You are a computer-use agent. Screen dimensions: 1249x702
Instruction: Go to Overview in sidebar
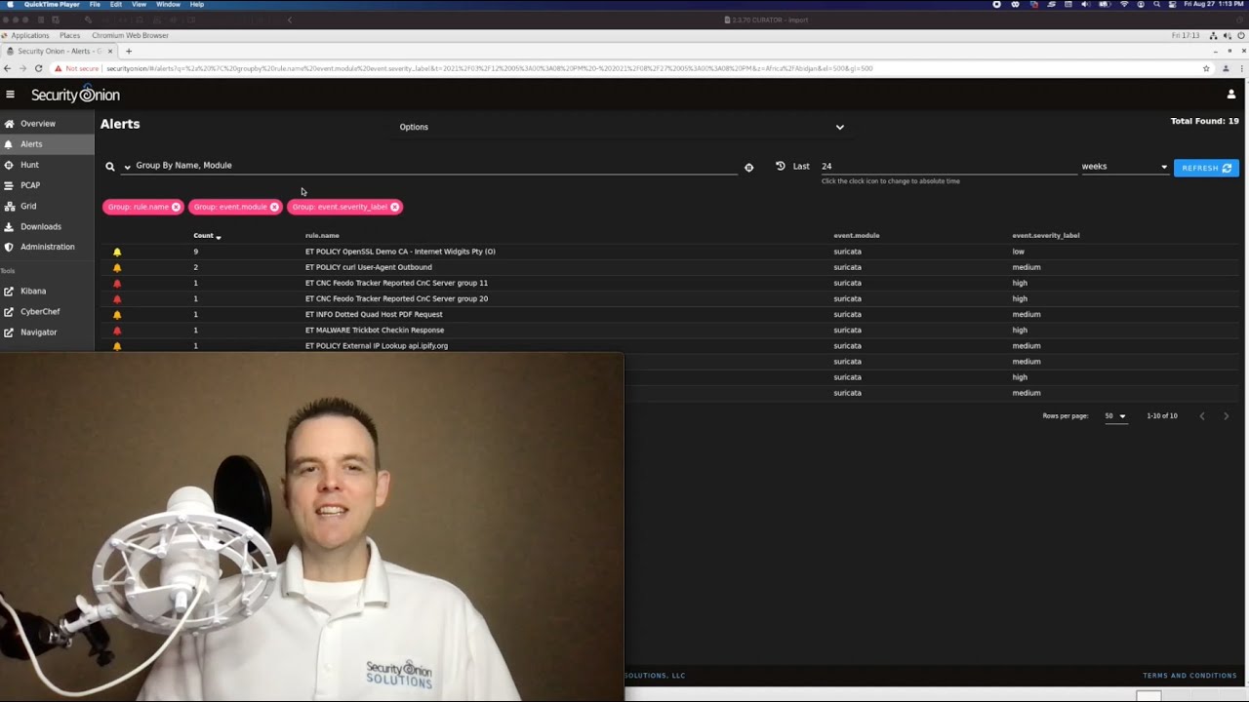(x=38, y=124)
